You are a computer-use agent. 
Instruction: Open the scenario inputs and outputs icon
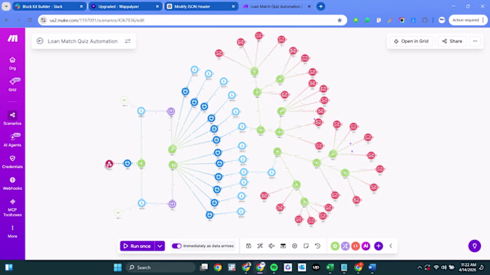click(283, 246)
